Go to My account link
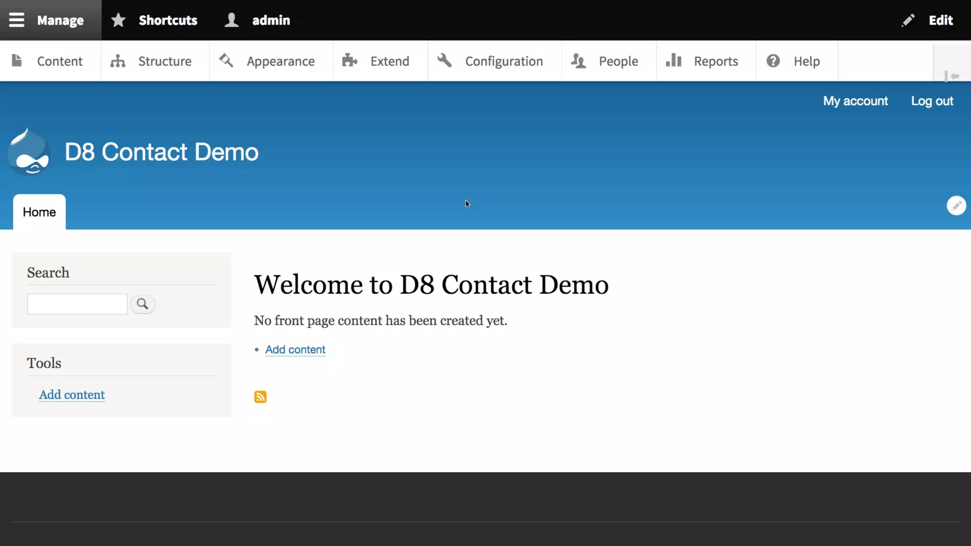Viewport: 971px width, 546px height. 855,101
